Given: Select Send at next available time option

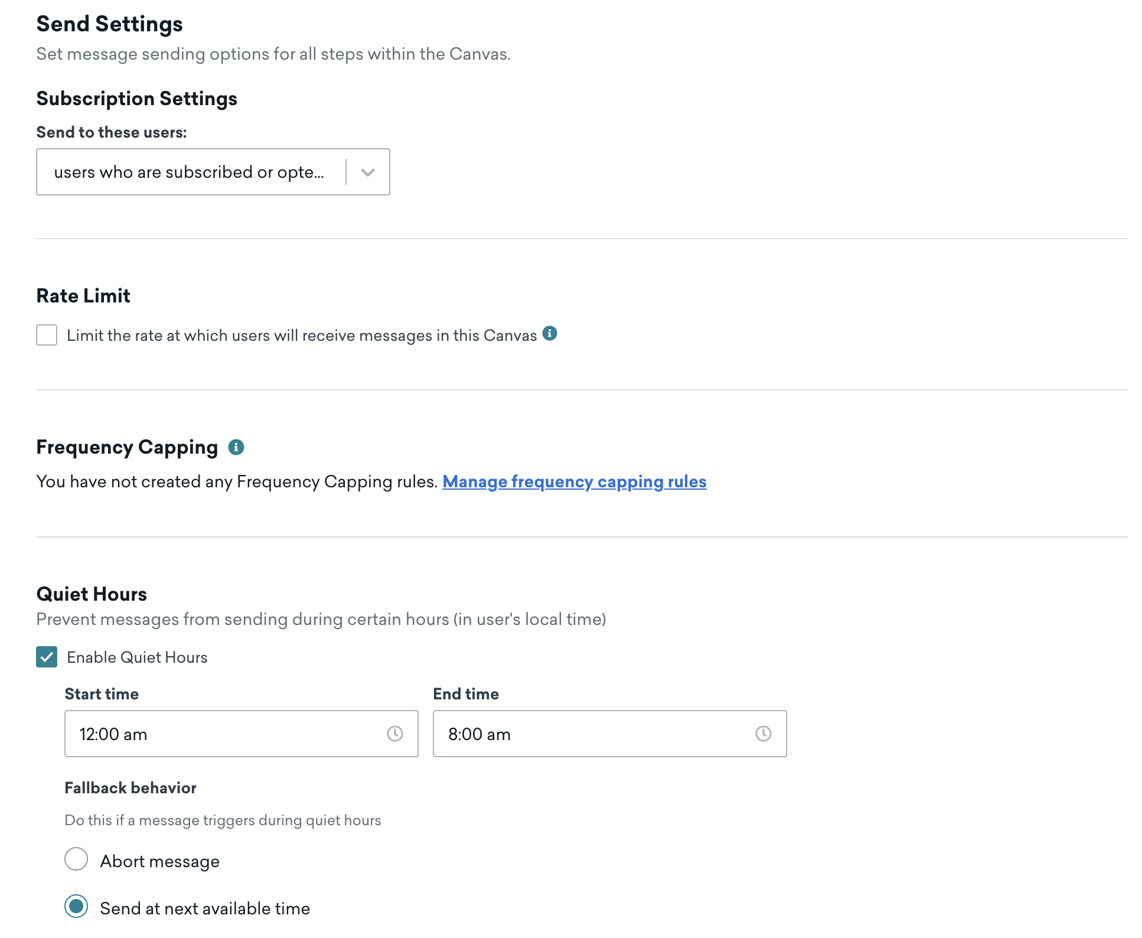Looking at the screenshot, I should pos(76,906).
